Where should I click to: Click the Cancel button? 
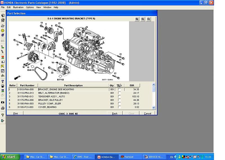coord(147,113)
